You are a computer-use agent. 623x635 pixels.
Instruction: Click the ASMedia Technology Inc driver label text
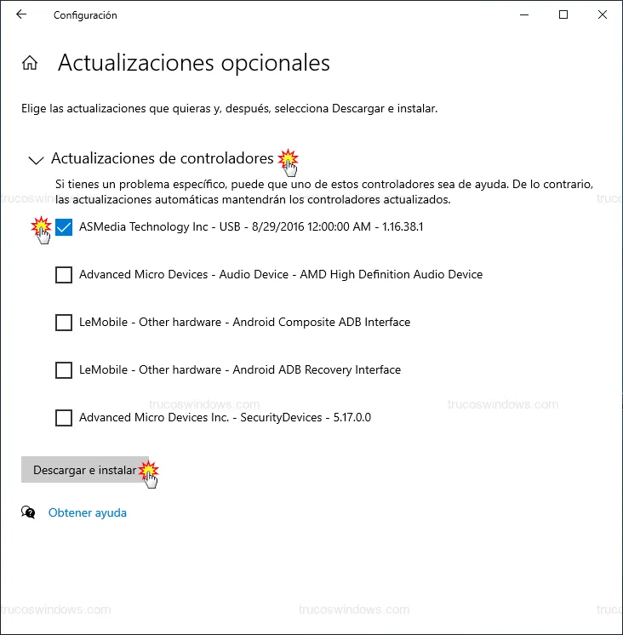click(x=251, y=227)
